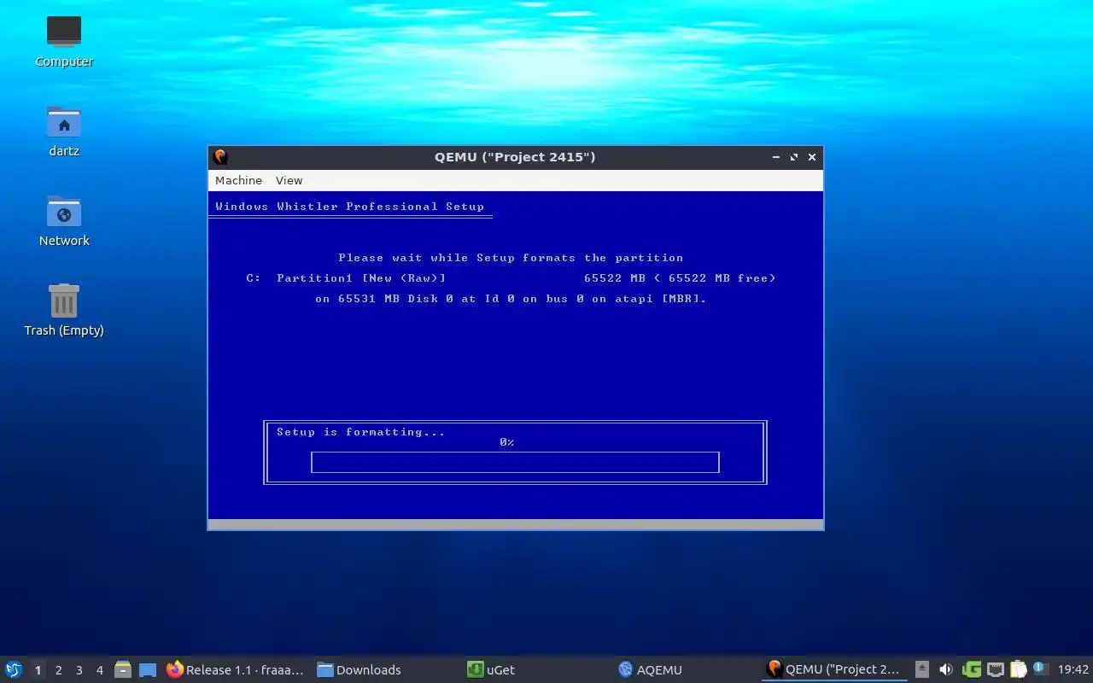This screenshot has height=683, width=1093.
Task: Open the Computer desktop icon
Action: click(64, 41)
